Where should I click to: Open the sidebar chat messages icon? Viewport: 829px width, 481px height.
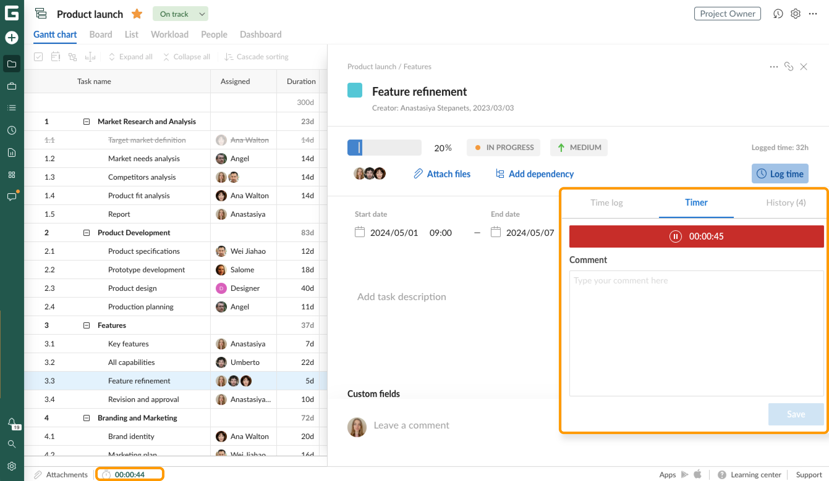tap(11, 197)
